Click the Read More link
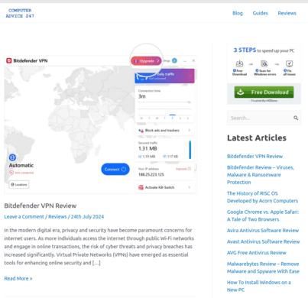 click(18, 278)
